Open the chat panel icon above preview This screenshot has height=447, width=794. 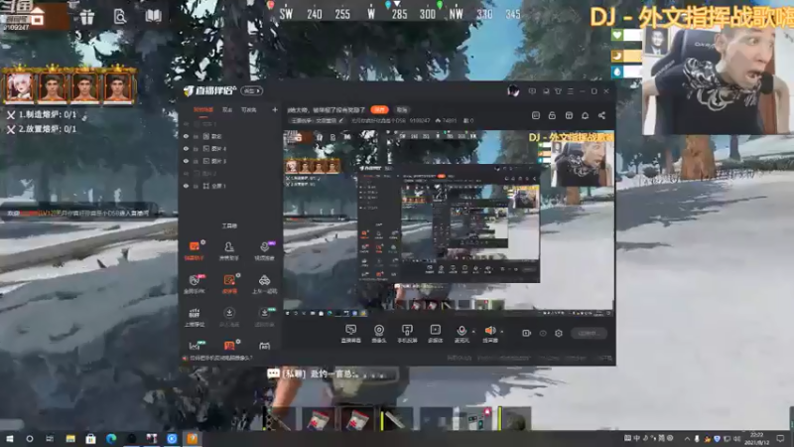(x=536, y=115)
